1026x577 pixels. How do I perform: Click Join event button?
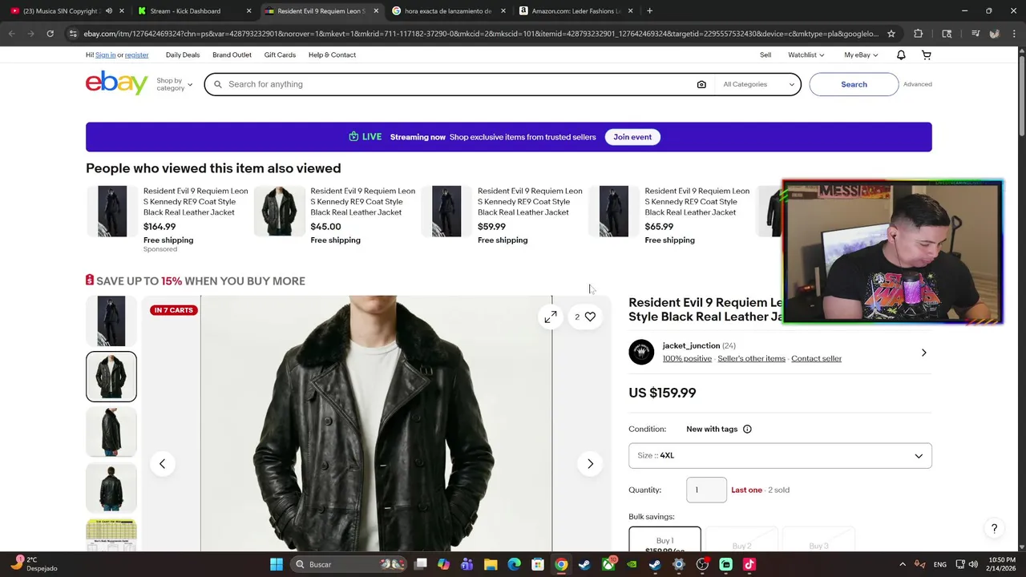pyautogui.click(x=632, y=137)
